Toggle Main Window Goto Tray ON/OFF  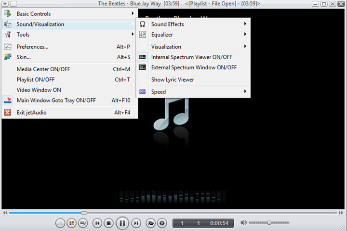70,100
